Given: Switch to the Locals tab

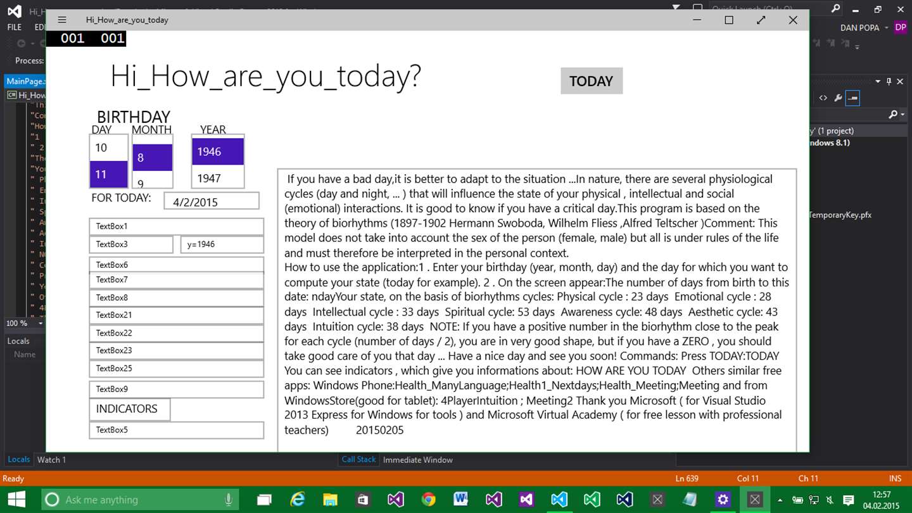Looking at the screenshot, I should [x=18, y=460].
